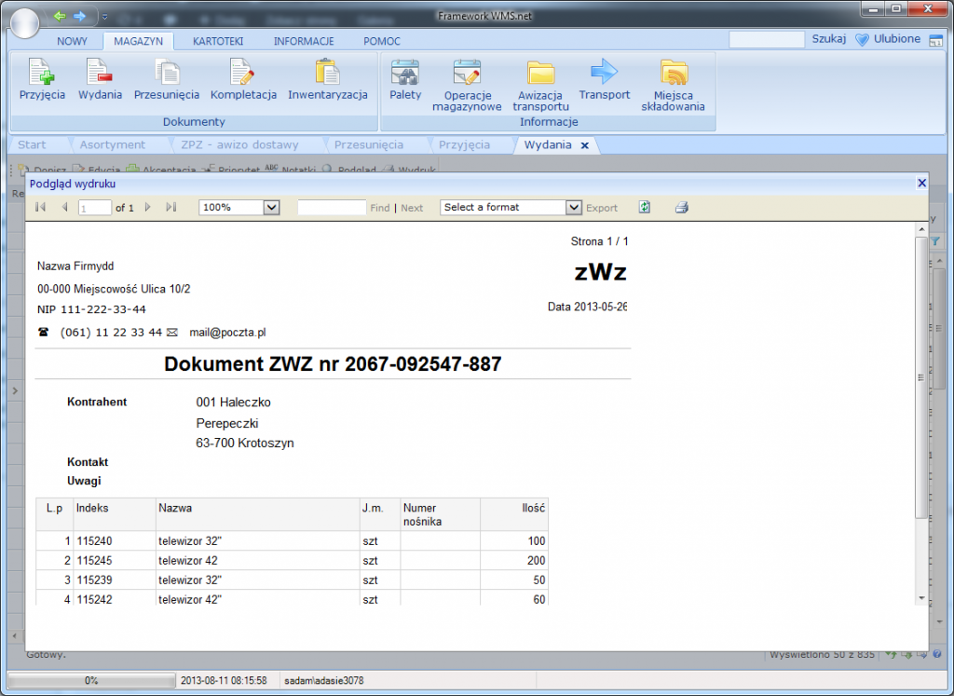
Task: Print the report using printer icon
Action: [x=681, y=207]
